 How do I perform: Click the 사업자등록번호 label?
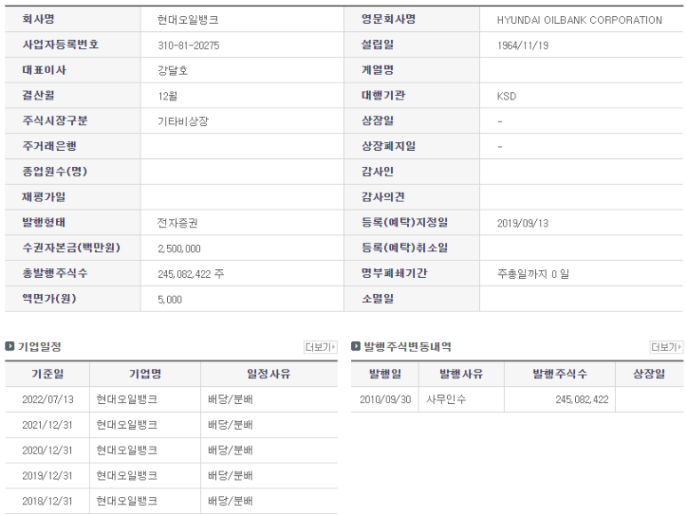pos(60,44)
